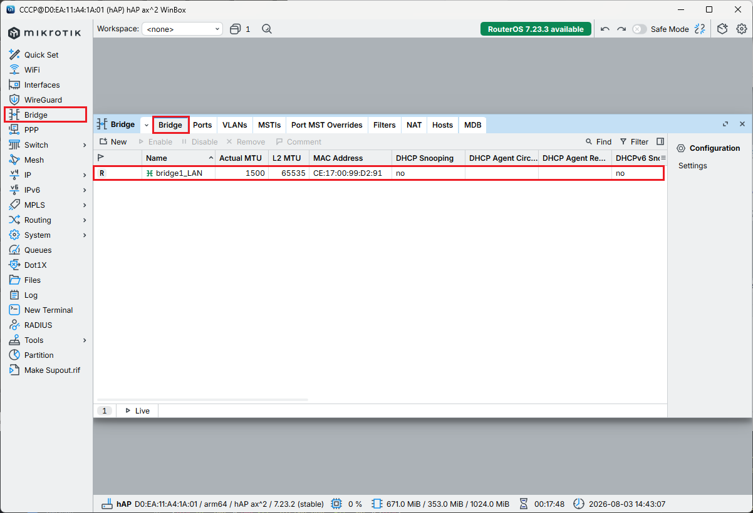Sort by MAC Address column header

point(350,158)
